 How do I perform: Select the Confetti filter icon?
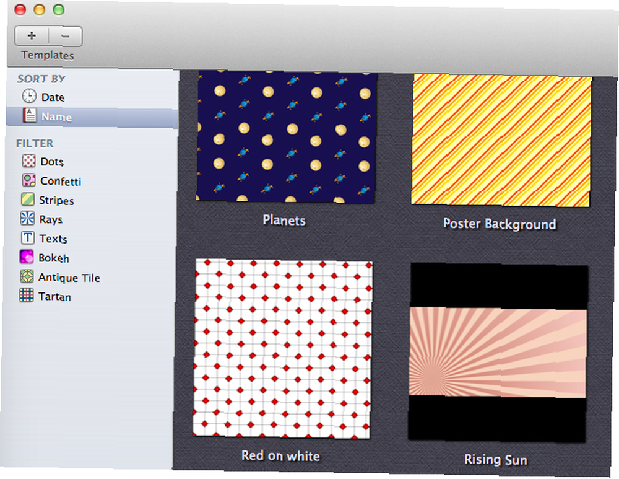pyautogui.click(x=29, y=180)
